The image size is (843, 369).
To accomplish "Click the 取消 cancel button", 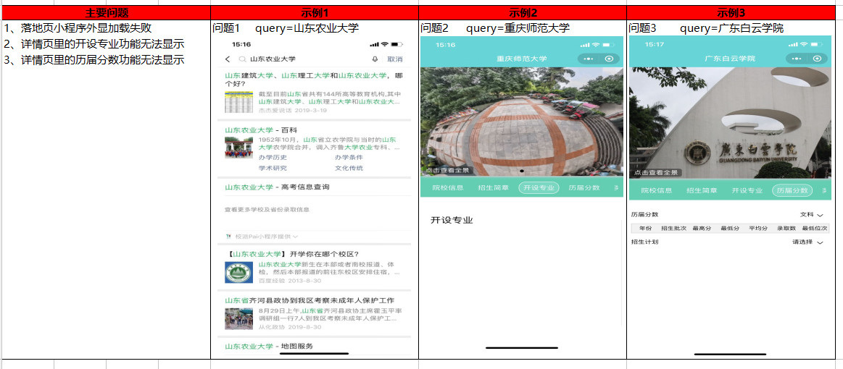I will [x=395, y=59].
